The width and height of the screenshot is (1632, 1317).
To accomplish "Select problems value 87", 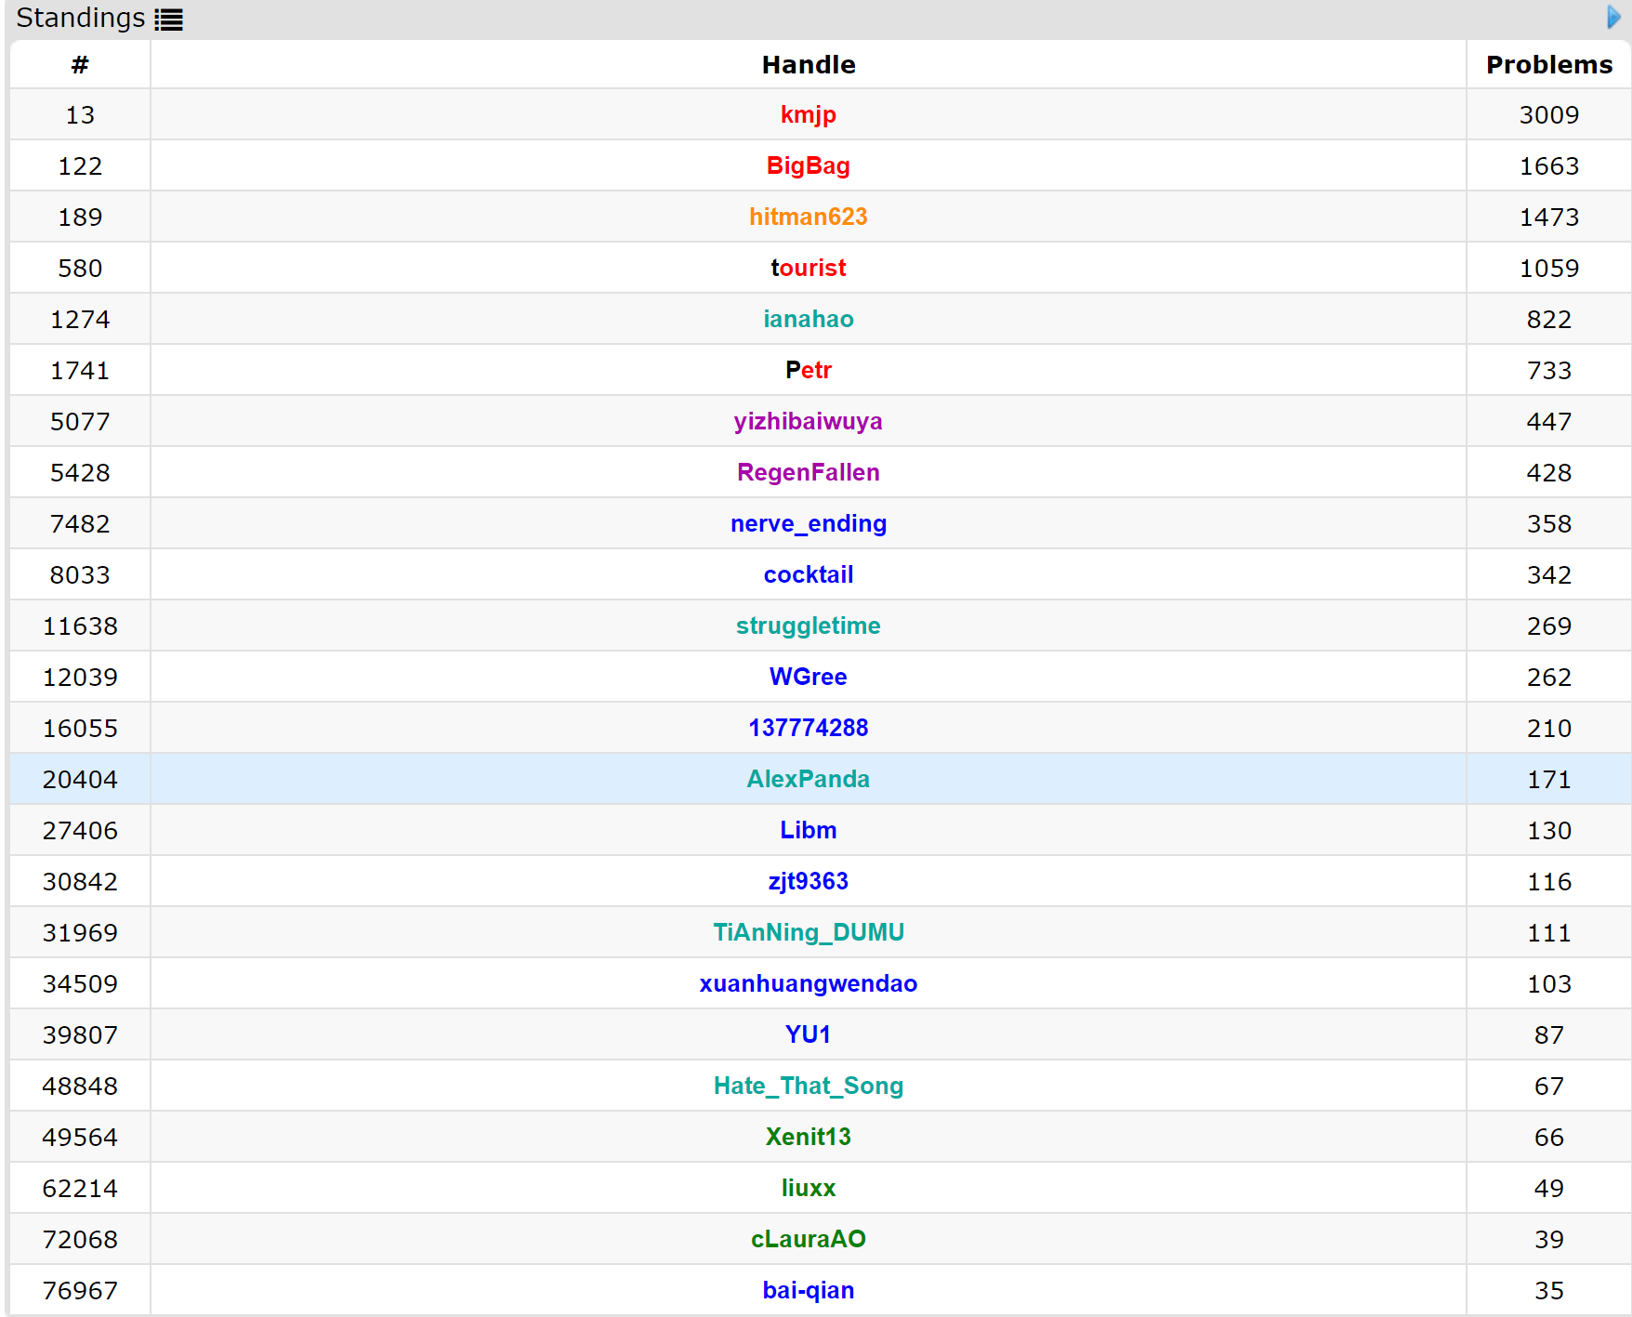I will 1548,1035.
